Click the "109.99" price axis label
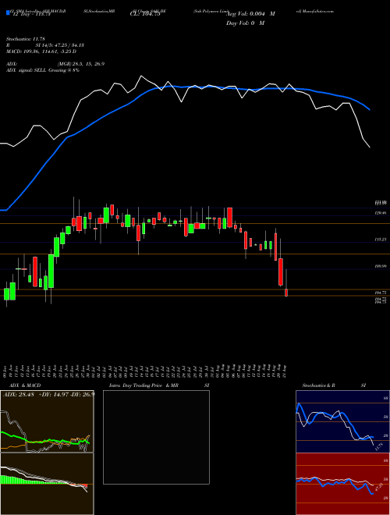This screenshot has height=515, width=390. [381, 266]
